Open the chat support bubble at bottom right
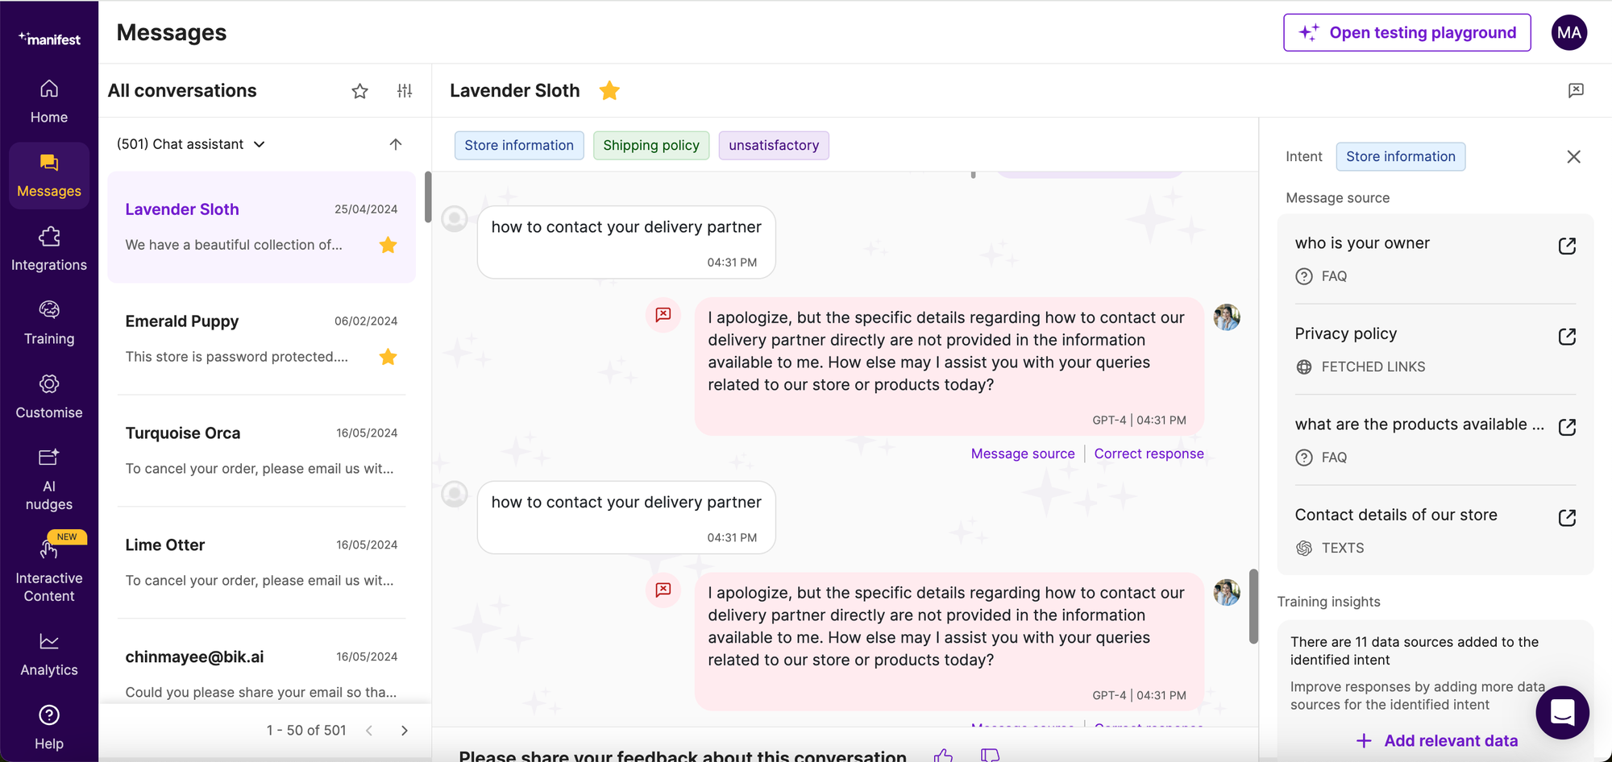Screen dimensions: 1612x762 1562,713
